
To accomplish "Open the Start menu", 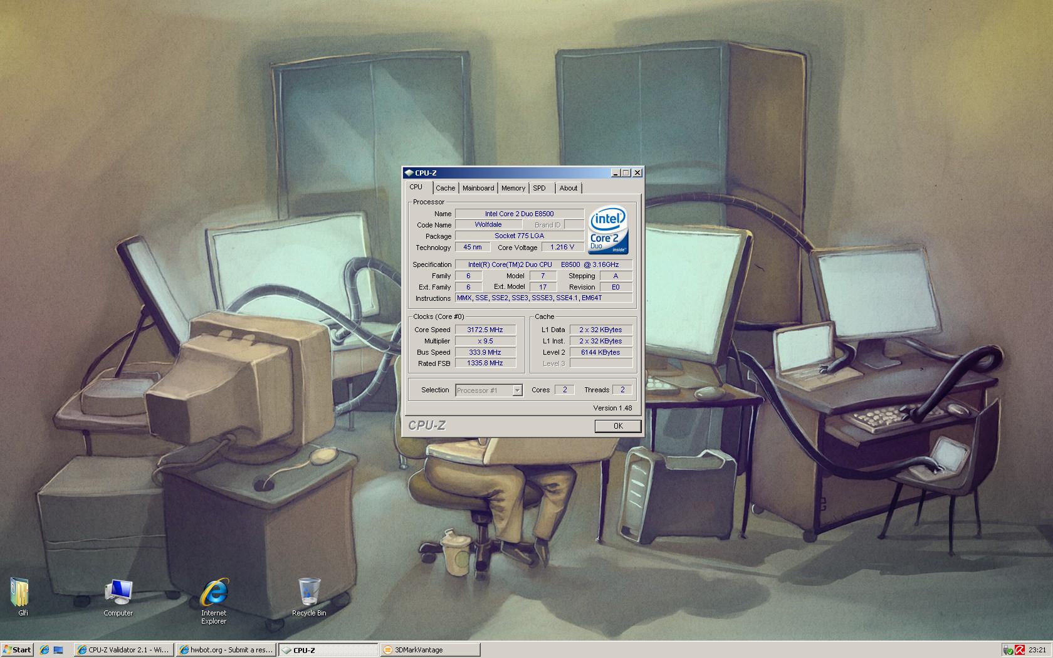I will tap(17, 650).
